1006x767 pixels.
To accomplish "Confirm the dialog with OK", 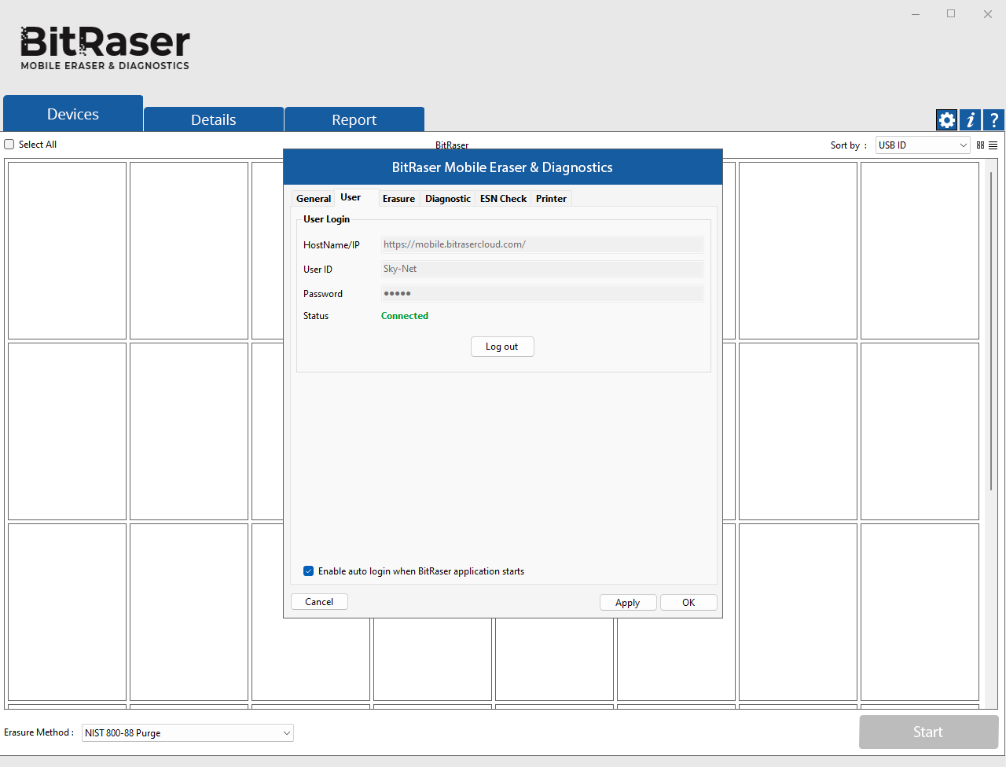I will (x=688, y=603).
